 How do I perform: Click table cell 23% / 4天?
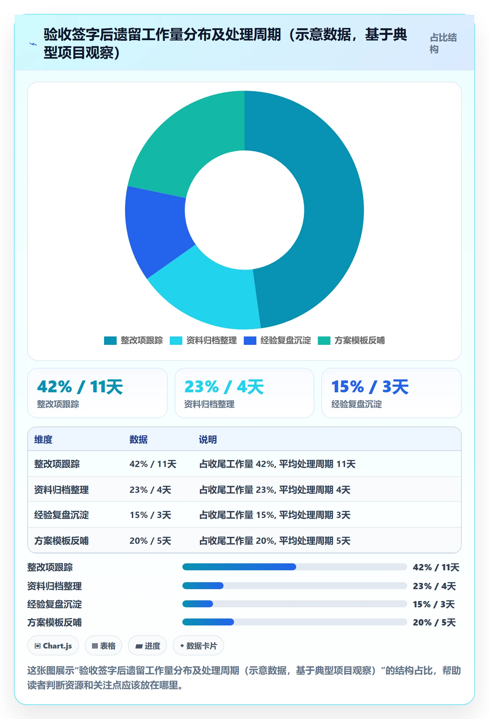tap(150, 490)
